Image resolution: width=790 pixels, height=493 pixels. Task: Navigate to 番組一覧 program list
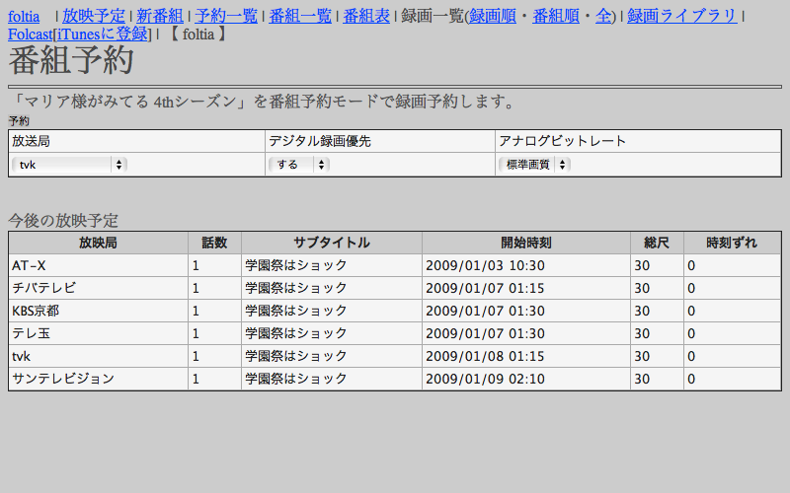point(300,16)
